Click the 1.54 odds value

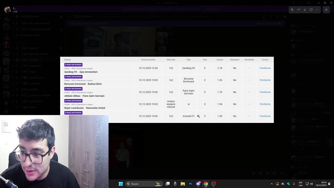(x=220, y=104)
